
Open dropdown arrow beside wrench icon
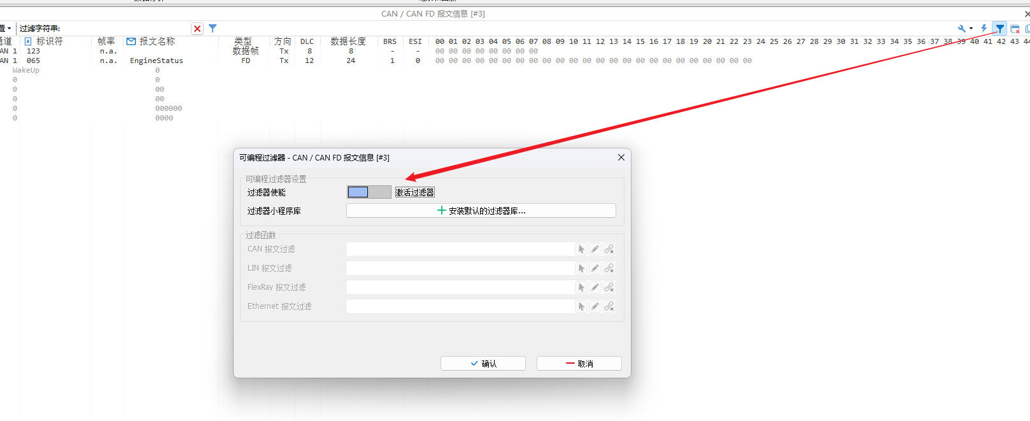click(x=971, y=28)
